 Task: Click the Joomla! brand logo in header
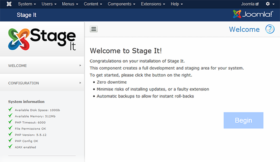pos(253,14)
